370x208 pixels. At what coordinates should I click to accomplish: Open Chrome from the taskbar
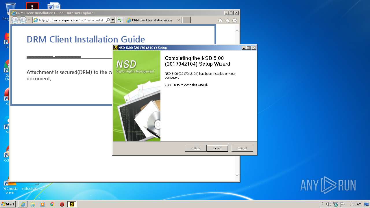(x=52, y=204)
